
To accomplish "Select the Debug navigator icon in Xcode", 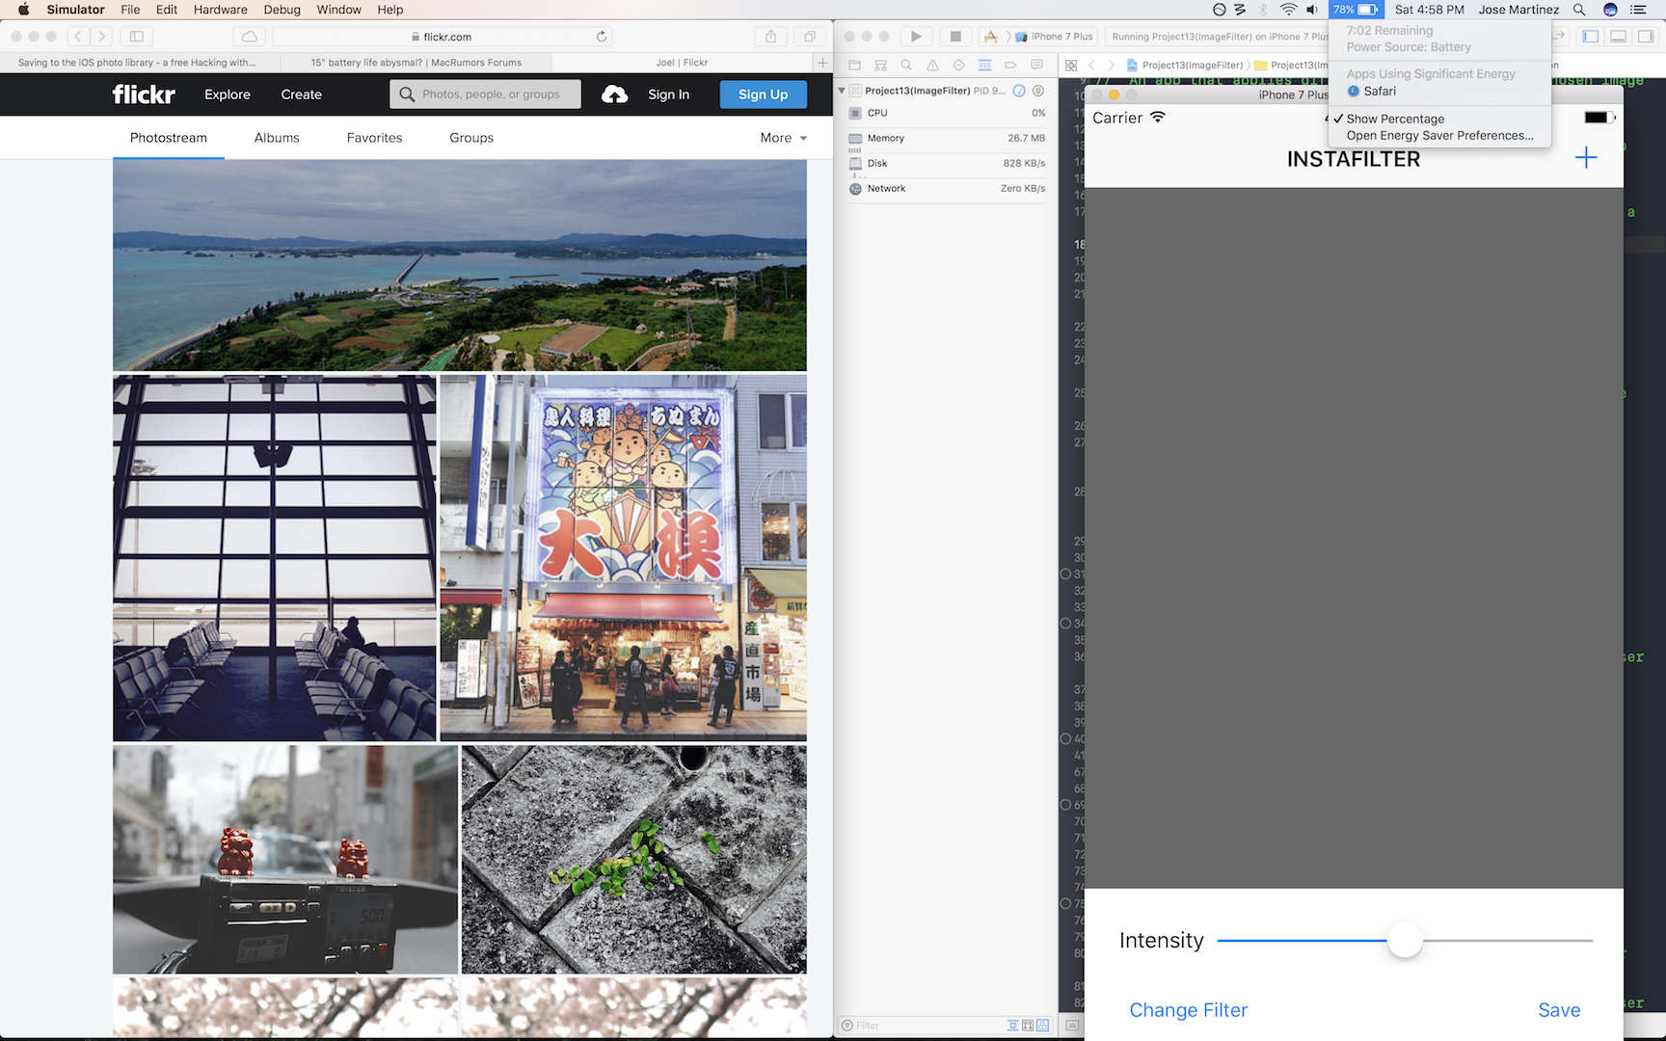I will pyautogui.click(x=984, y=66).
